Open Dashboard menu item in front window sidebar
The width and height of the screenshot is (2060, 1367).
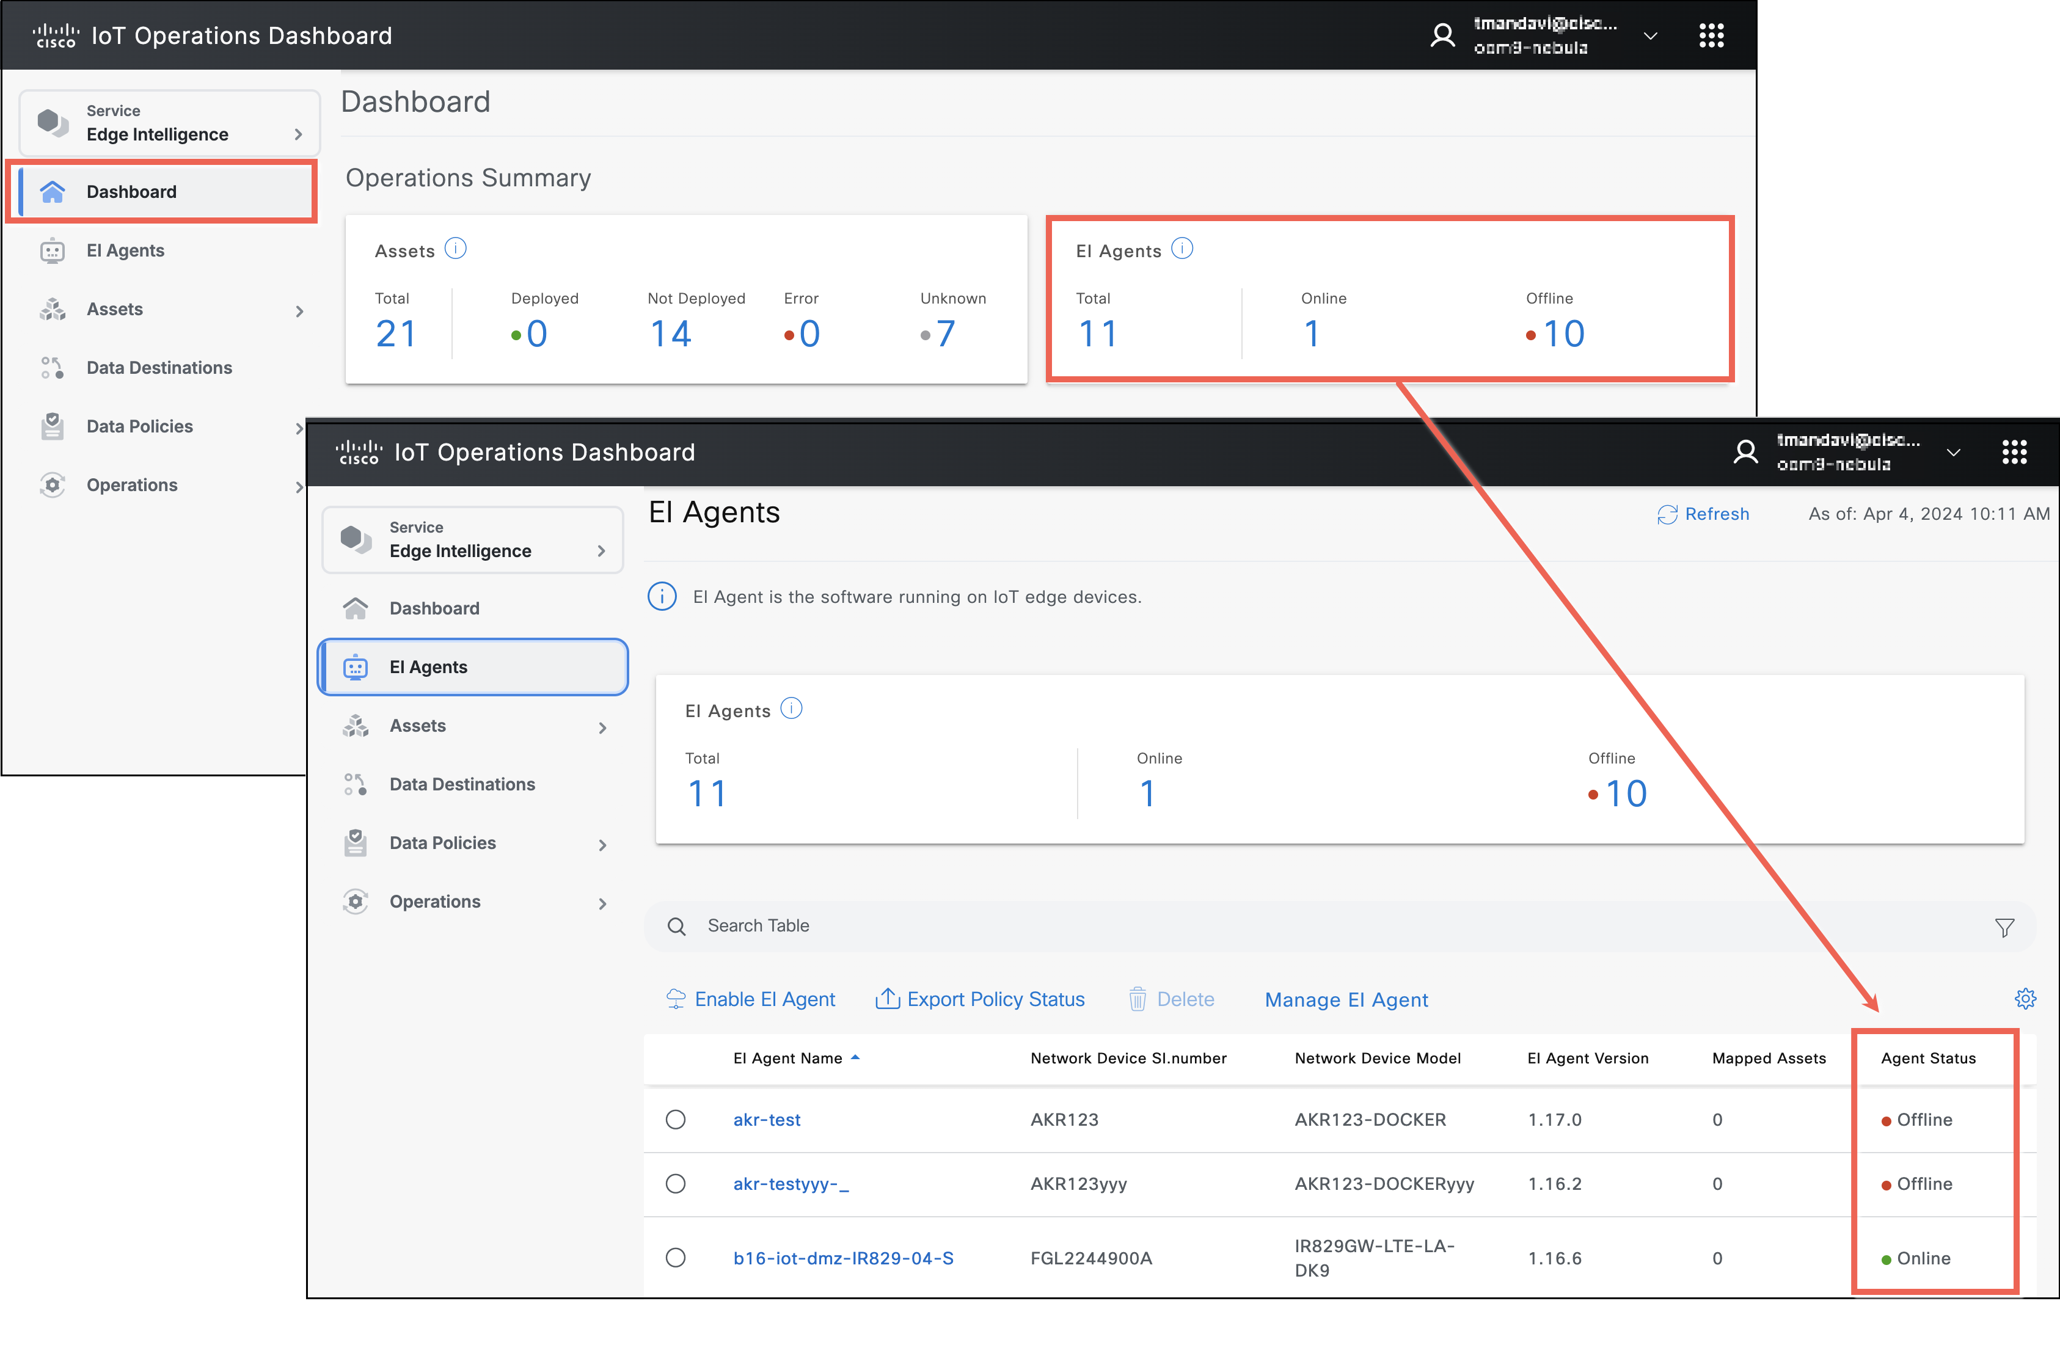[472, 608]
